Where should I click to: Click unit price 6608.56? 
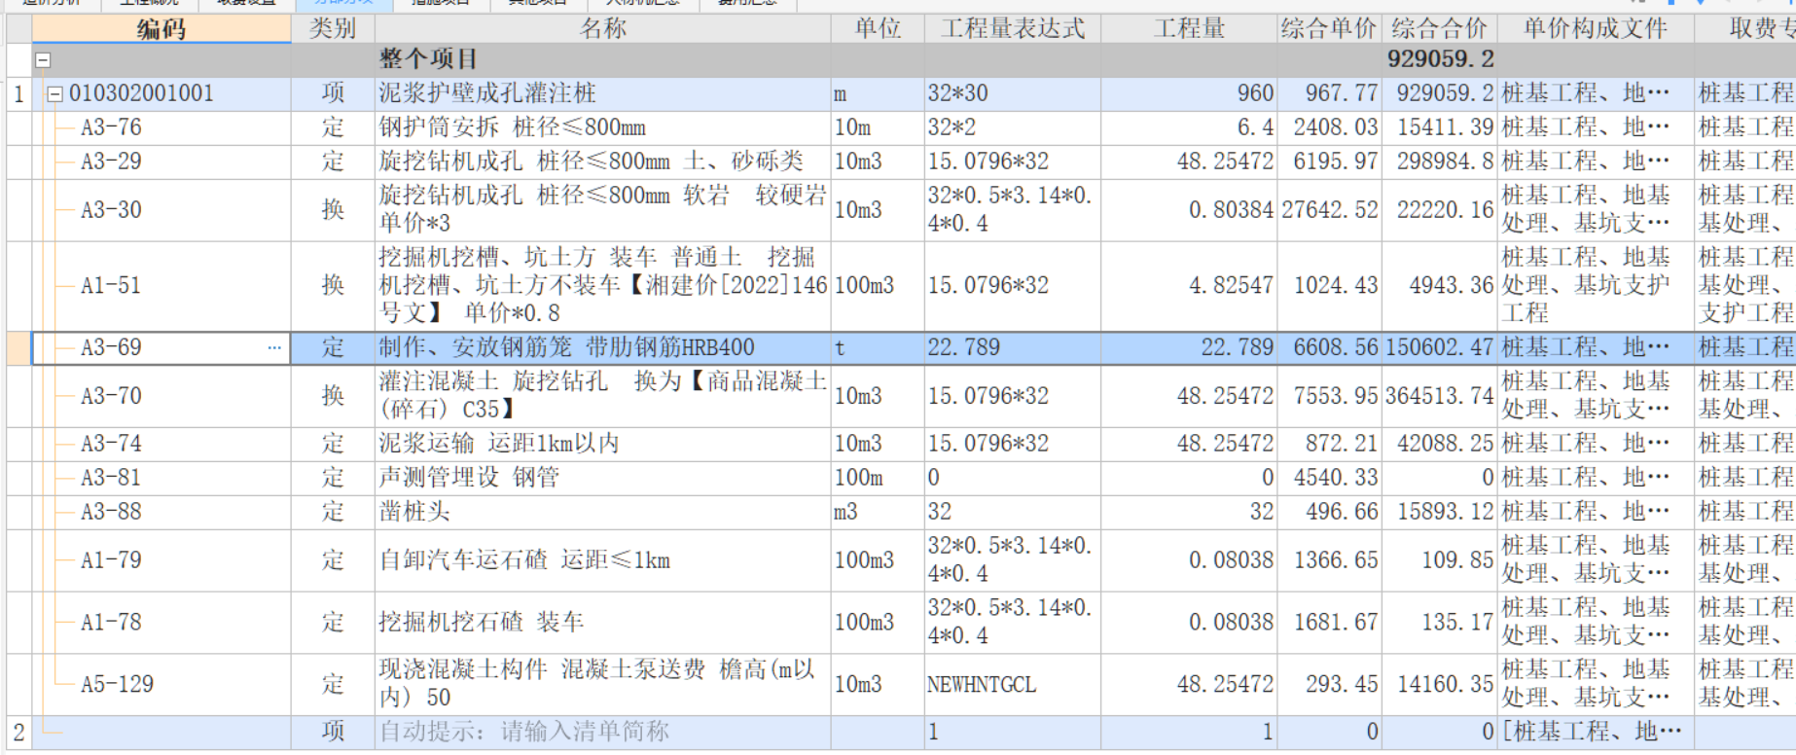[1329, 347]
